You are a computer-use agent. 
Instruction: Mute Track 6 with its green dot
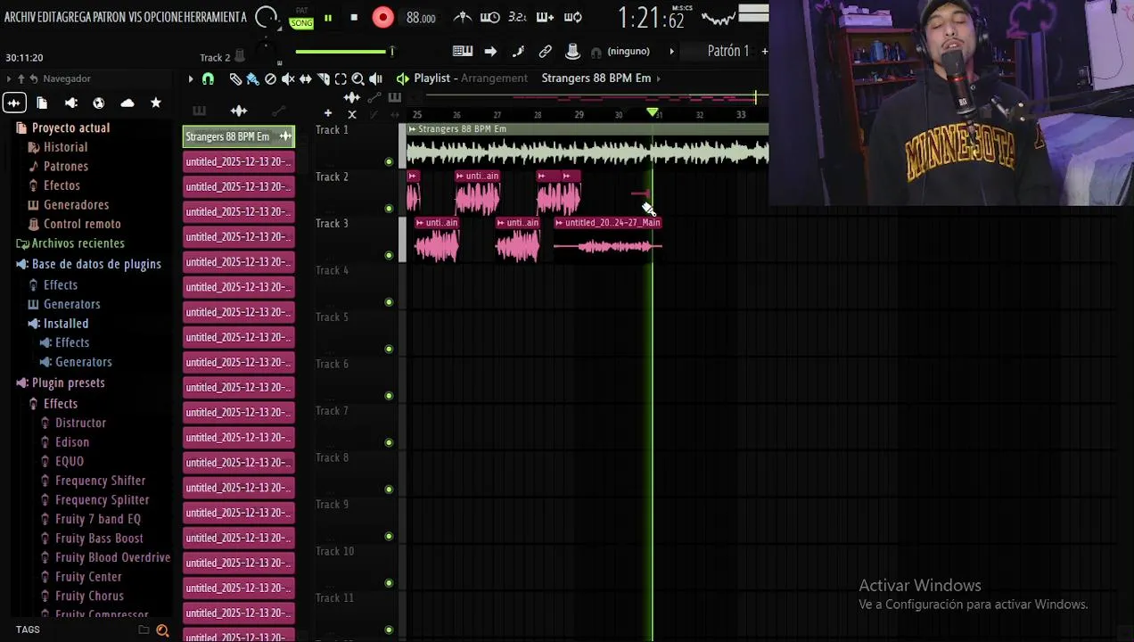pyautogui.click(x=389, y=396)
